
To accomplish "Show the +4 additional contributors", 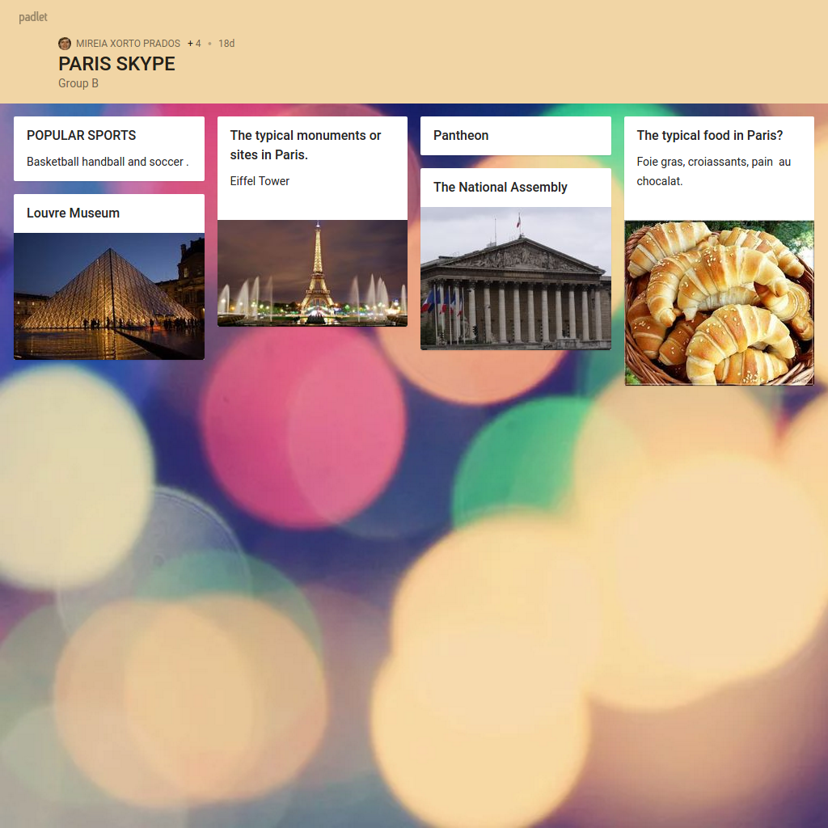I will pos(194,44).
